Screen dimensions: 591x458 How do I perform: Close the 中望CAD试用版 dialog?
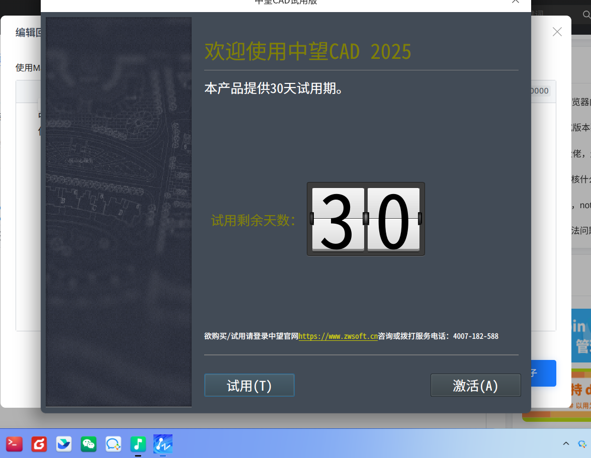point(515,1)
